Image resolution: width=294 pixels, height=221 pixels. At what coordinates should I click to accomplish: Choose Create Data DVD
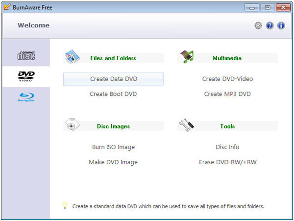pos(113,79)
